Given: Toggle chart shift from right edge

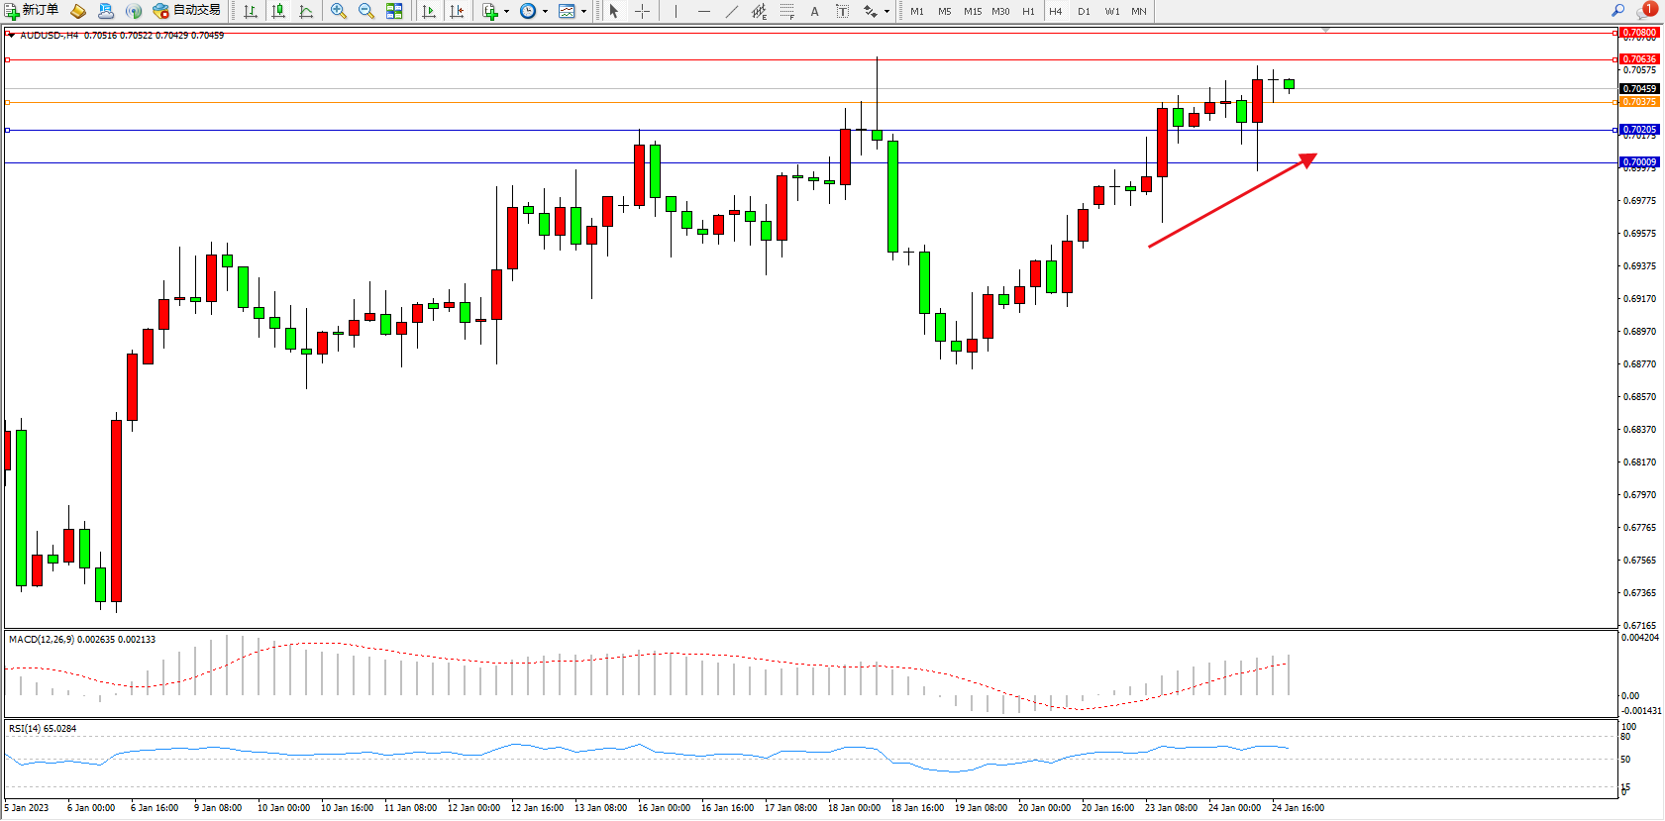Looking at the screenshot, I should coord(457,11).
